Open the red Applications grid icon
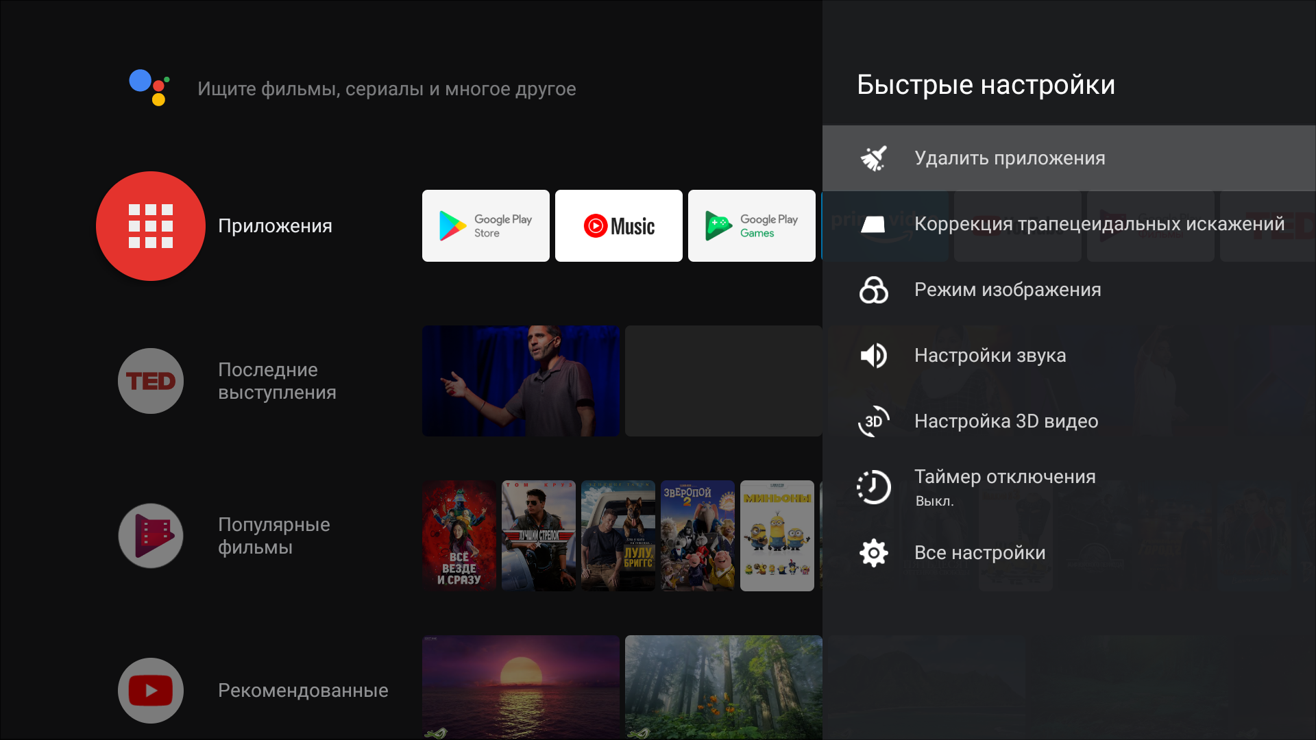This screenshot has height=740, width=1316. (150, 226)
